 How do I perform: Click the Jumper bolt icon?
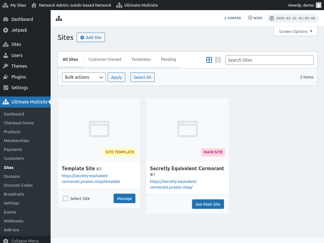pyautogui.click(x=225, y=18)
